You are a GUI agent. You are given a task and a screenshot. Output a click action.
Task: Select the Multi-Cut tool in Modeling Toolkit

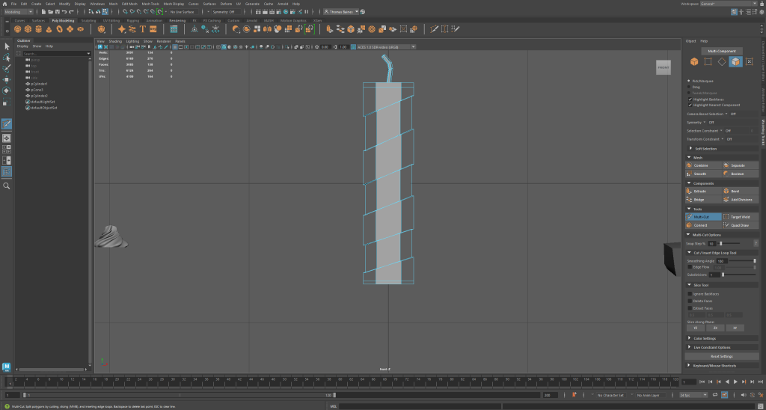pyautogui.click(x=703, y=217)
